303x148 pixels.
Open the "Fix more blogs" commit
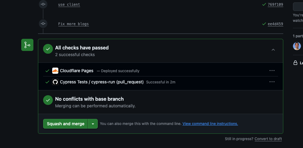[73, 24]
